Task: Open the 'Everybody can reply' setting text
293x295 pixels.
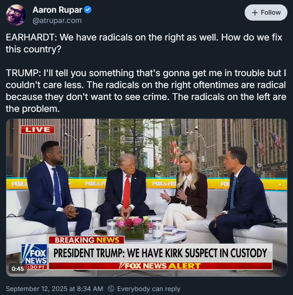Action: pos(149,289)
